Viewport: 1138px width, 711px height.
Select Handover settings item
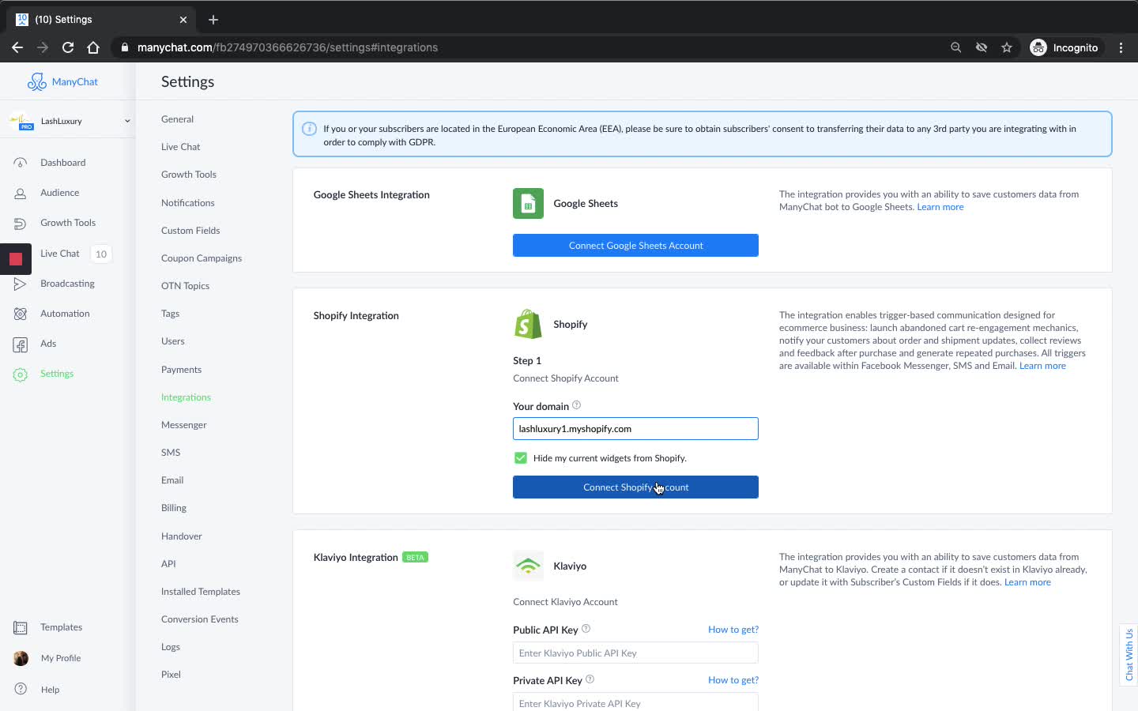tap(182, 536)
